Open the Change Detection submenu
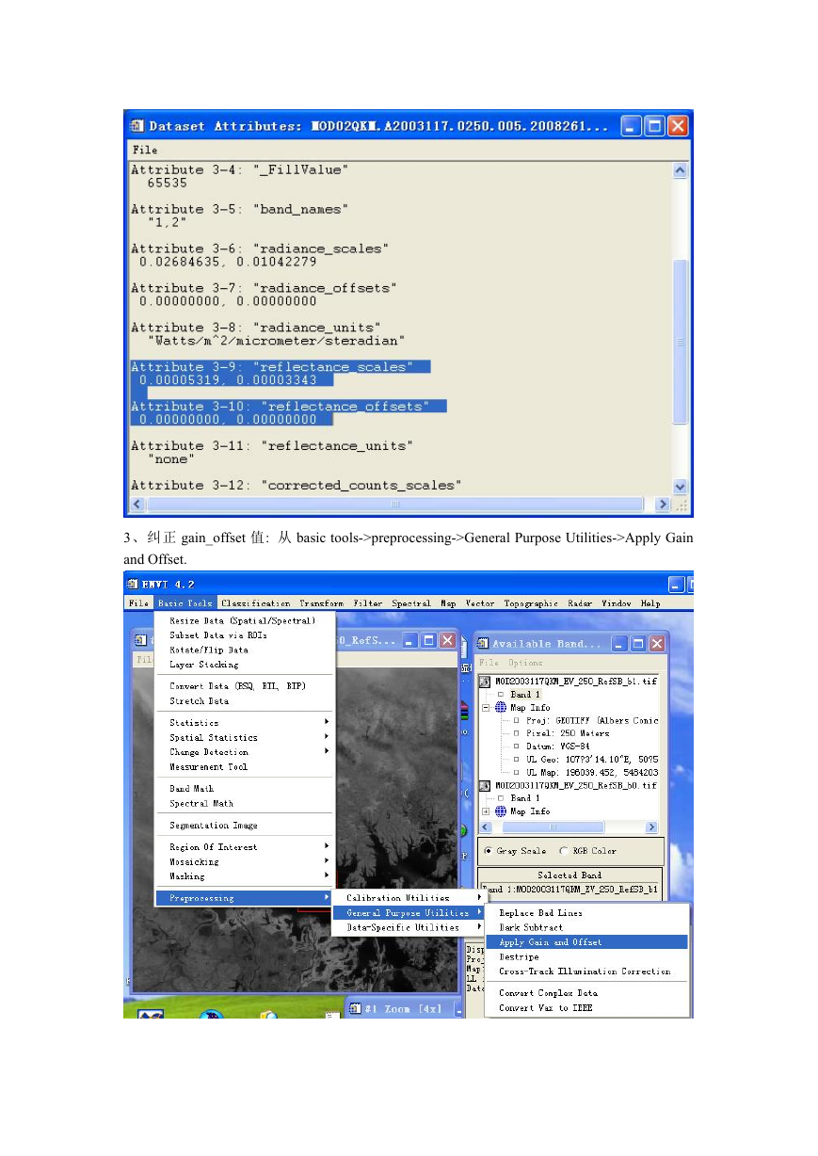Screen dimensions: 818x1156 pyautogui.click(x=244, y=752)
